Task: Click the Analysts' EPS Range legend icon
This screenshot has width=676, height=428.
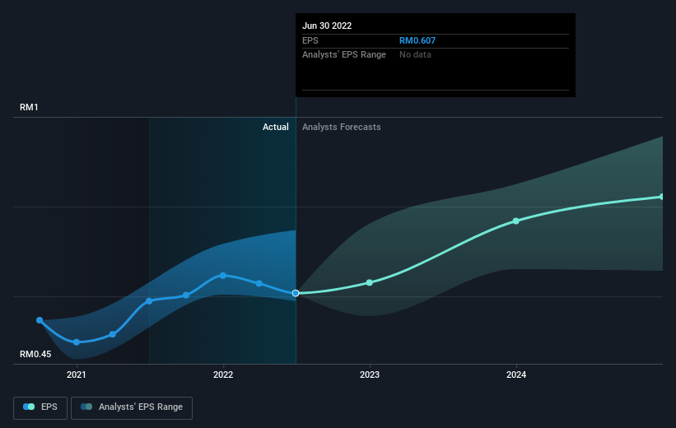Action: (86, 407)
